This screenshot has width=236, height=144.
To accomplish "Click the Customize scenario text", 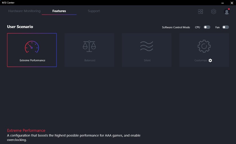I will [201, 60].
